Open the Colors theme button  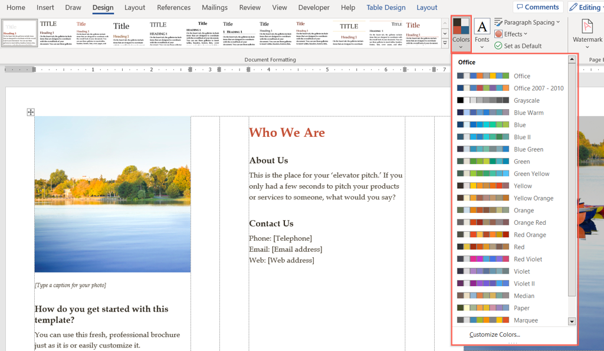pos(461,33)
